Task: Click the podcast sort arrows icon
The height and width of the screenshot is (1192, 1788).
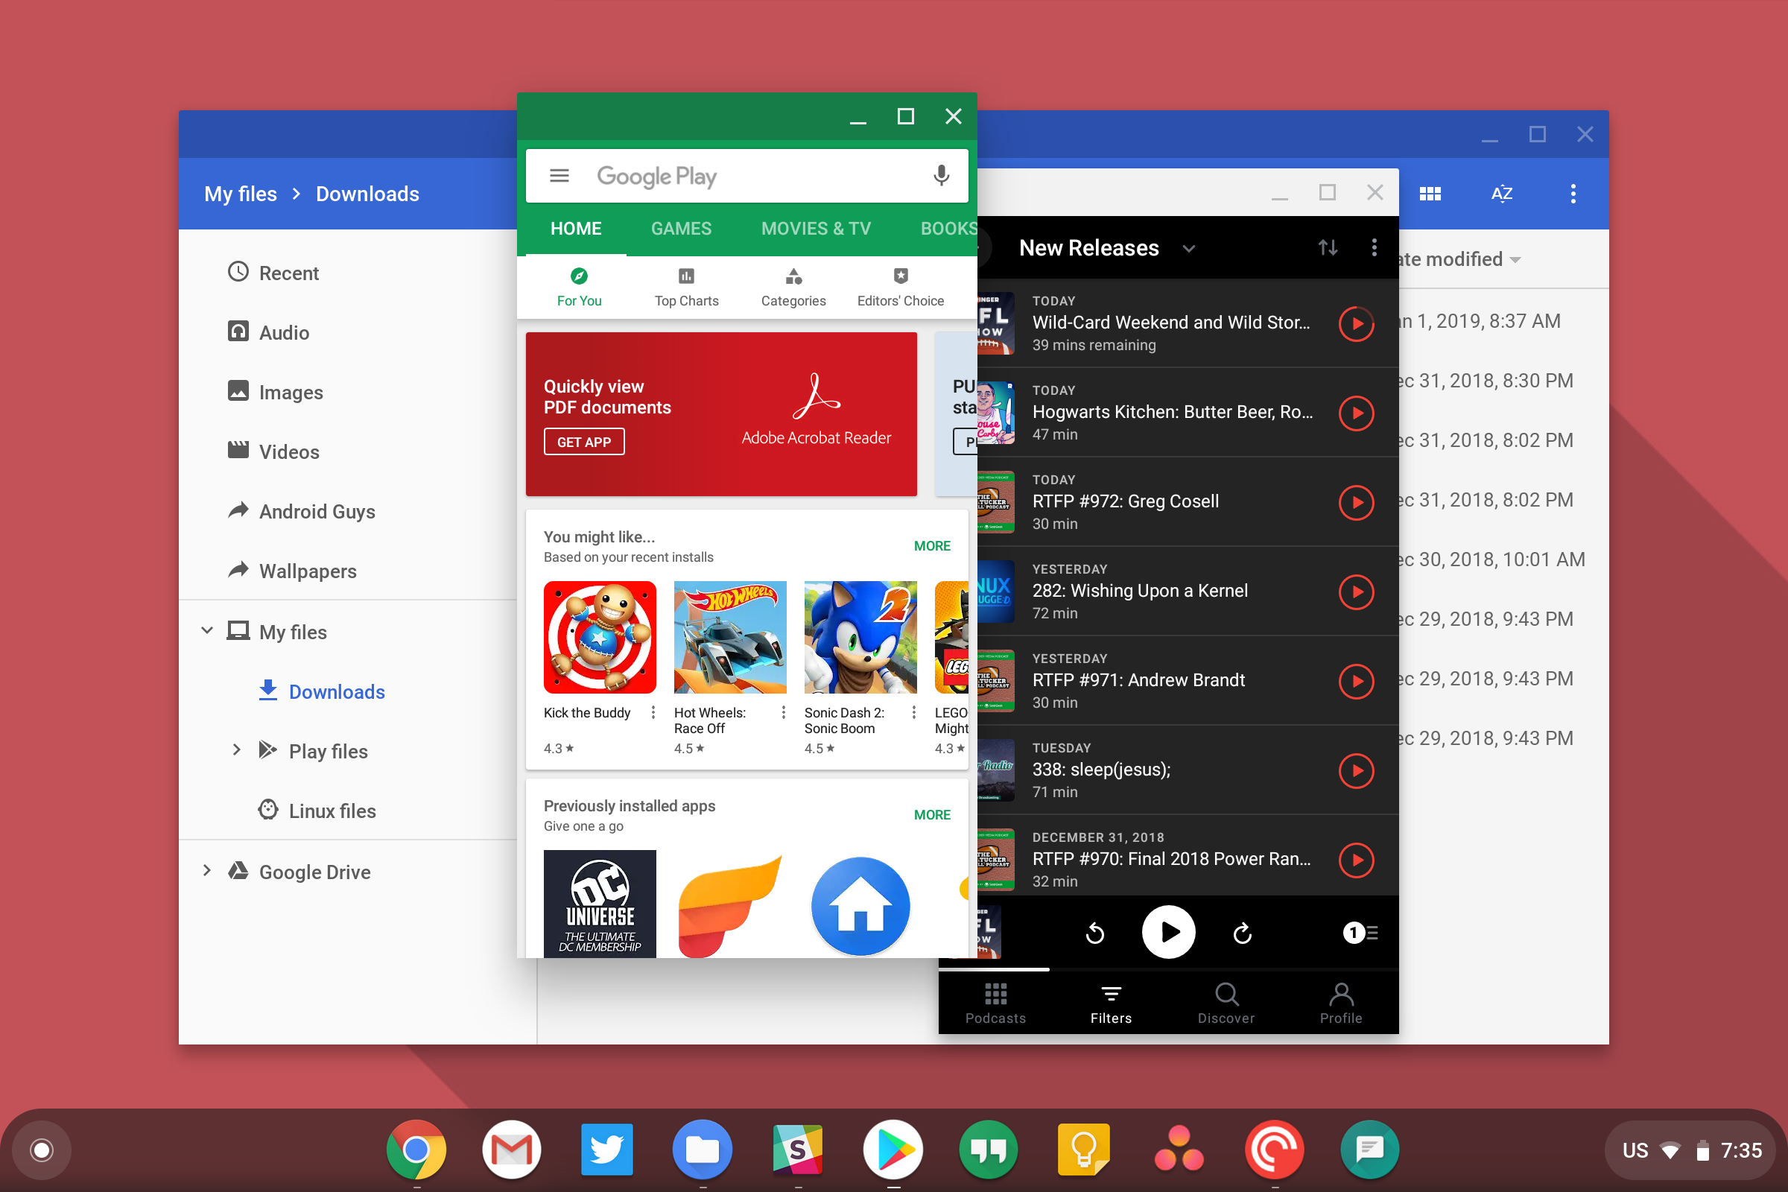Action: tap(1328, 248)
